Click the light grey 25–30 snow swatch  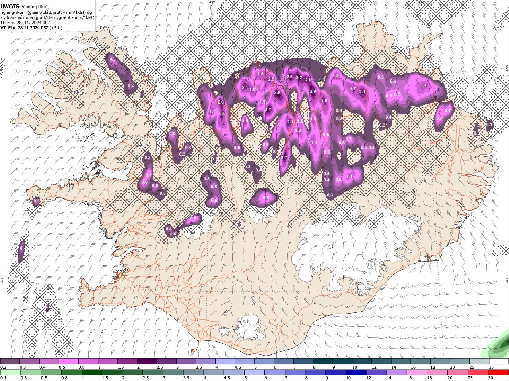(x=478, y=362)
